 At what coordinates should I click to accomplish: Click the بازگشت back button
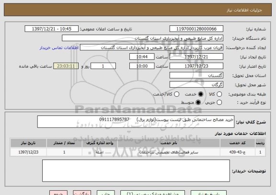coord(82,193)
